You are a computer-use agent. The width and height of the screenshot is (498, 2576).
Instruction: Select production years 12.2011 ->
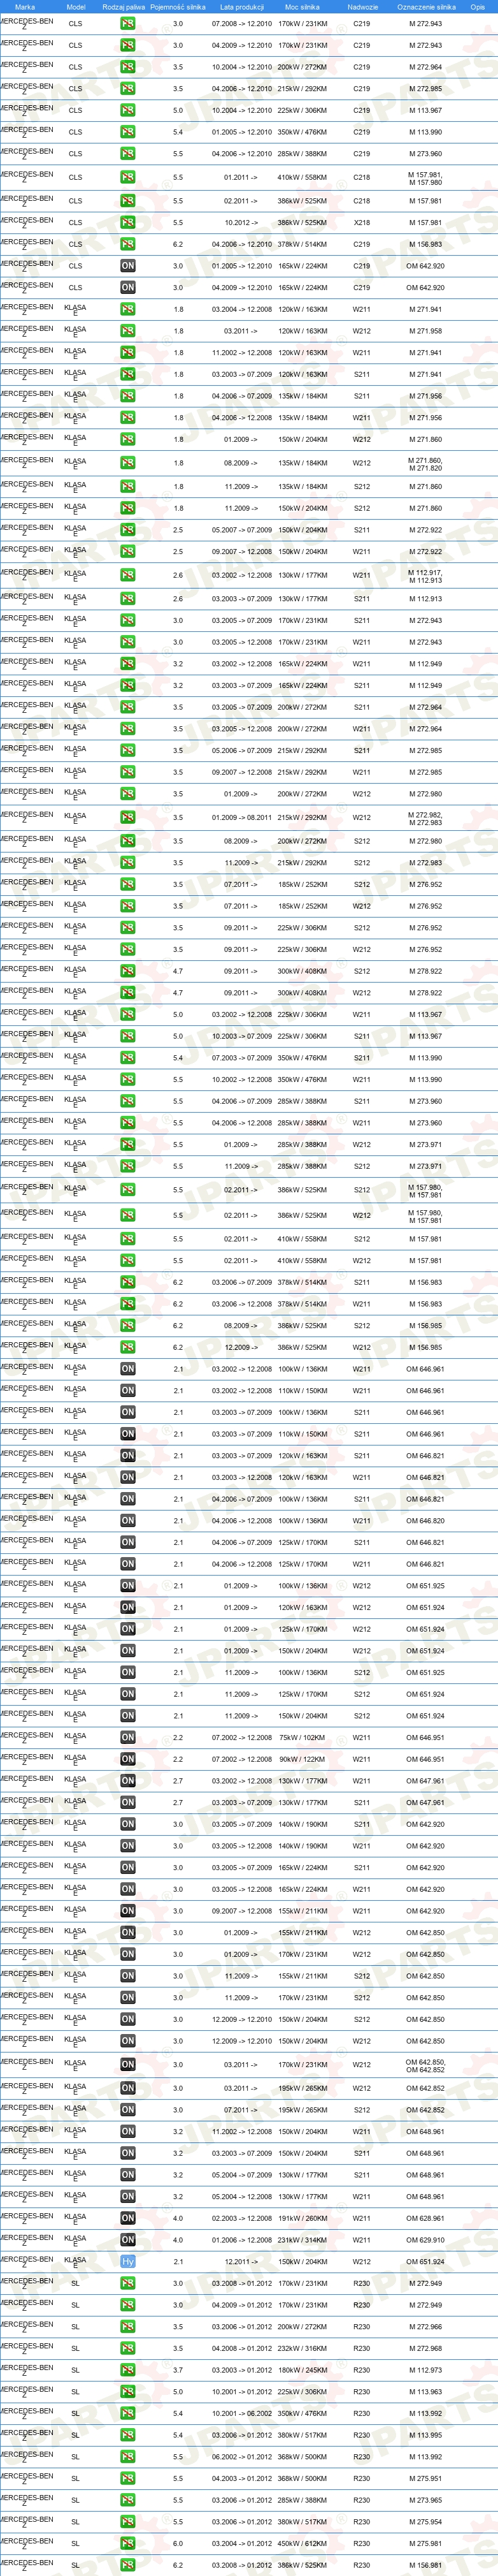point(241,2262)
